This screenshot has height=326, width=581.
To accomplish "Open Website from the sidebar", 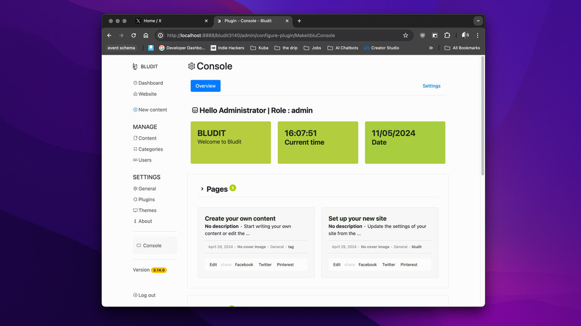I will point(145,94).
